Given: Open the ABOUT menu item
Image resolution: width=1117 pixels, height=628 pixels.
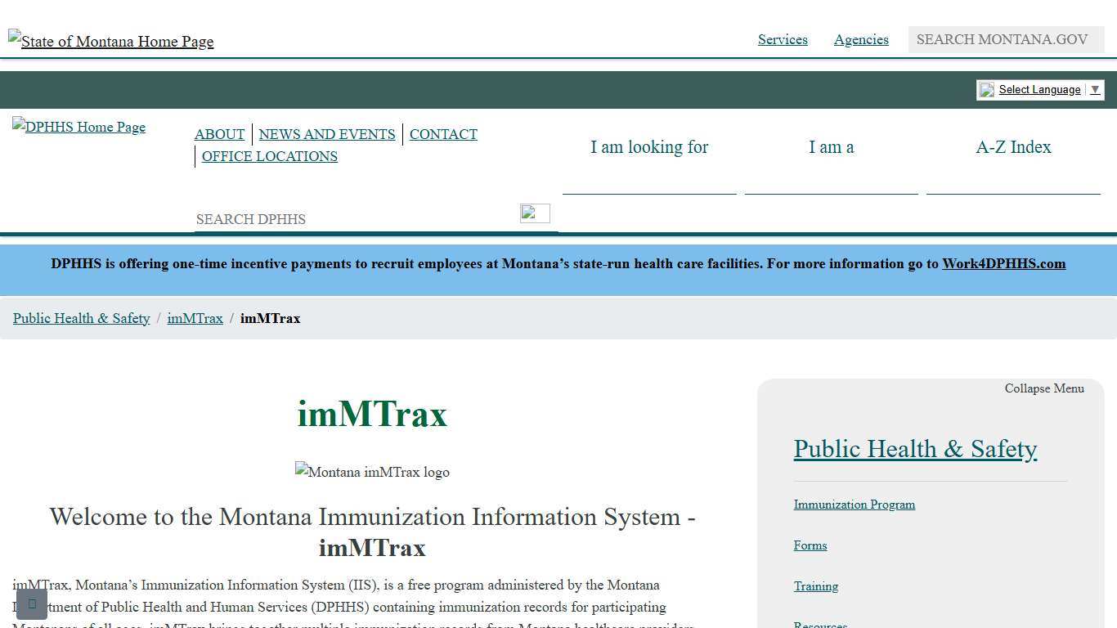Looking at the screenshot, I should pos(219,134).
